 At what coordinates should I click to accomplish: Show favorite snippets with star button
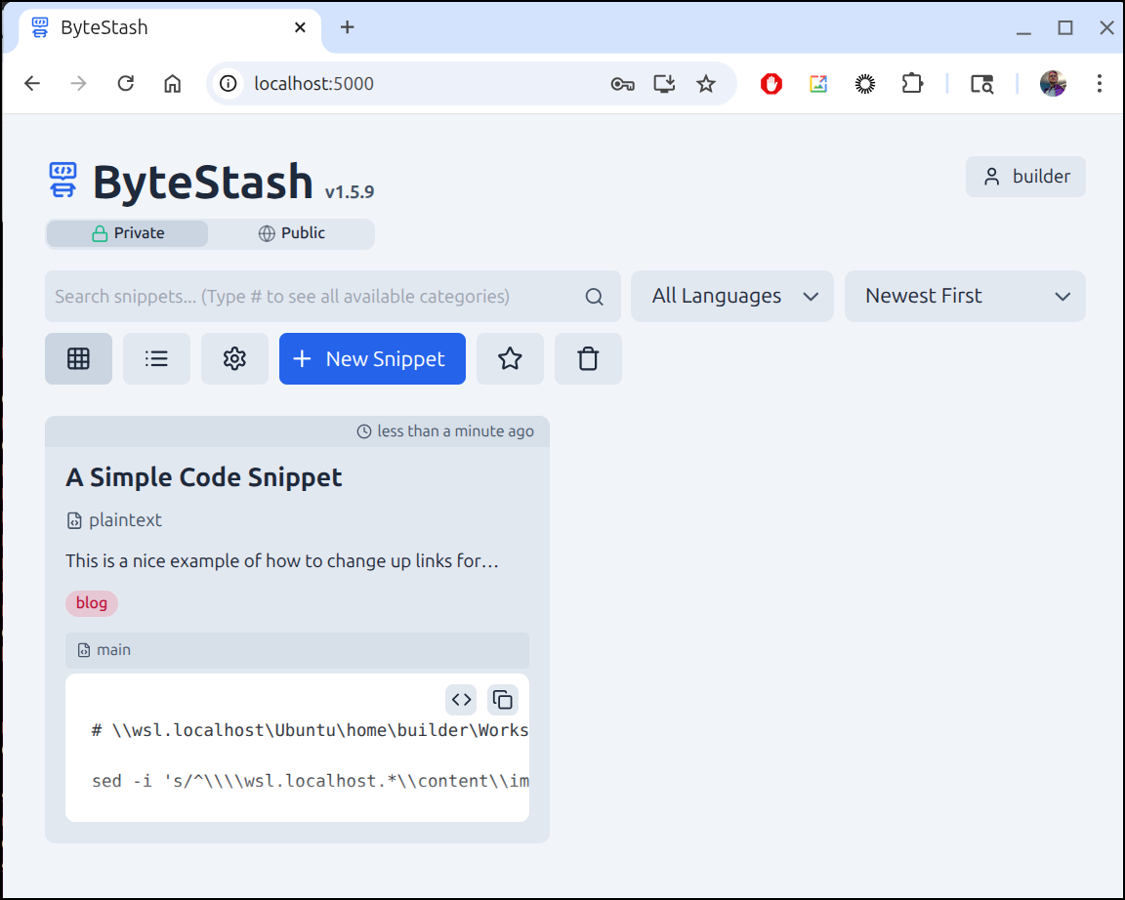click(510, 359)
